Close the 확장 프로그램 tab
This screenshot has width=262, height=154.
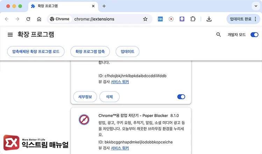(x=93, y=6)
